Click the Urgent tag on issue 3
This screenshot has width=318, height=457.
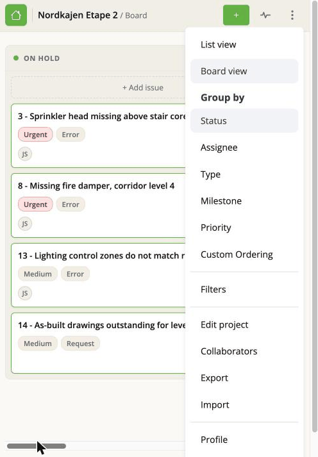tap(35, 135)
